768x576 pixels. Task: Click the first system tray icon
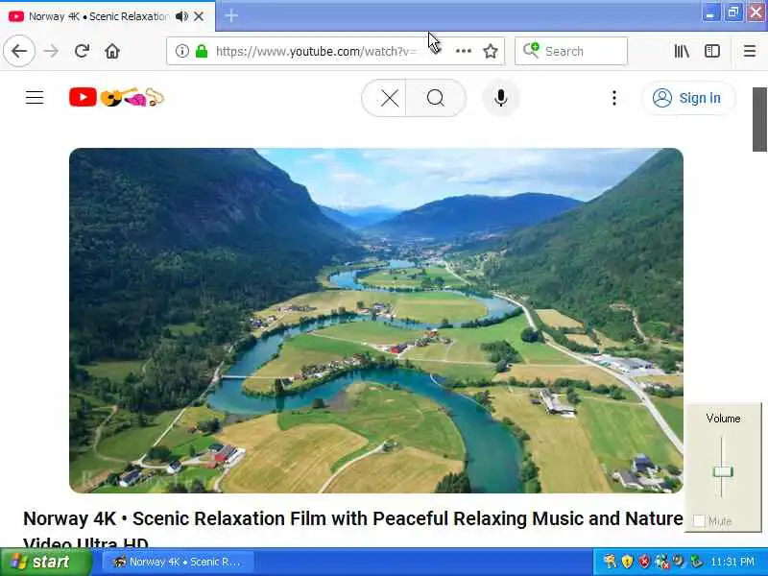610,562
